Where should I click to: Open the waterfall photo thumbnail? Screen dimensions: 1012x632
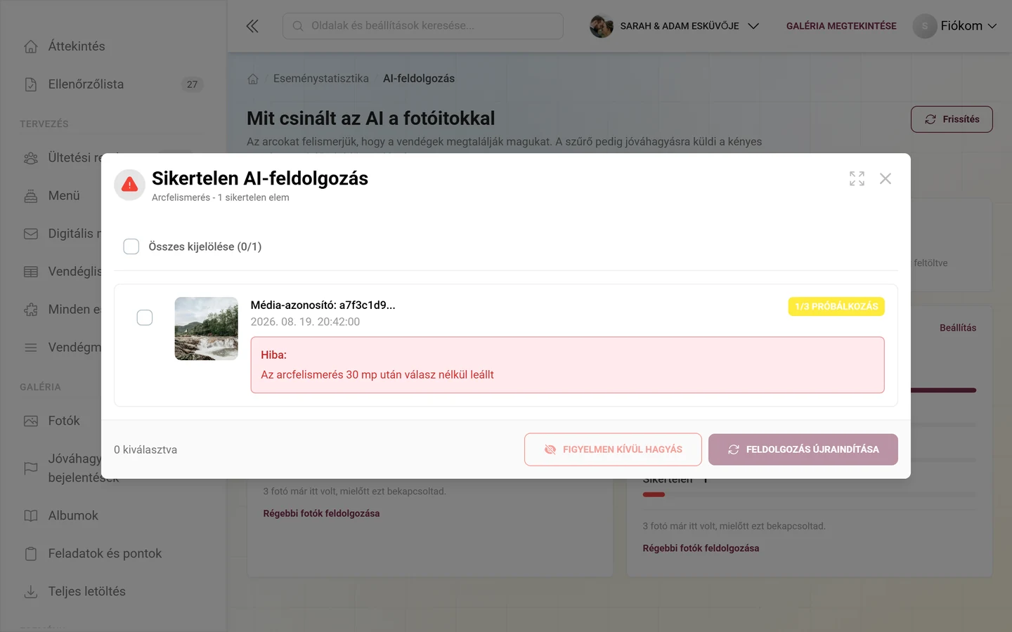[207, 329]
